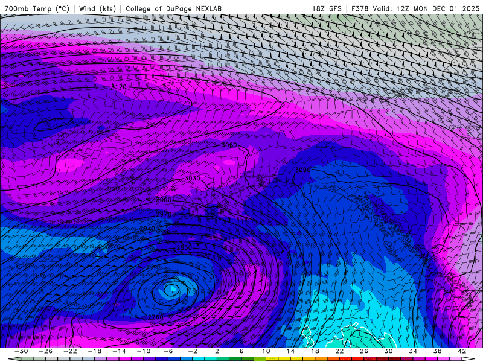Click the 26 colorbar tick label

(x=364, y=351)
